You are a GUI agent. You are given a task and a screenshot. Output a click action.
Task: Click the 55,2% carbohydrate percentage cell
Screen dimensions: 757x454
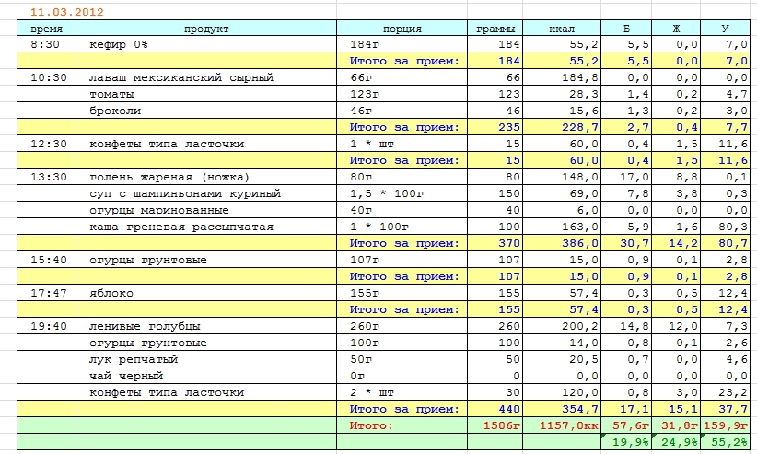click(726, 443)
